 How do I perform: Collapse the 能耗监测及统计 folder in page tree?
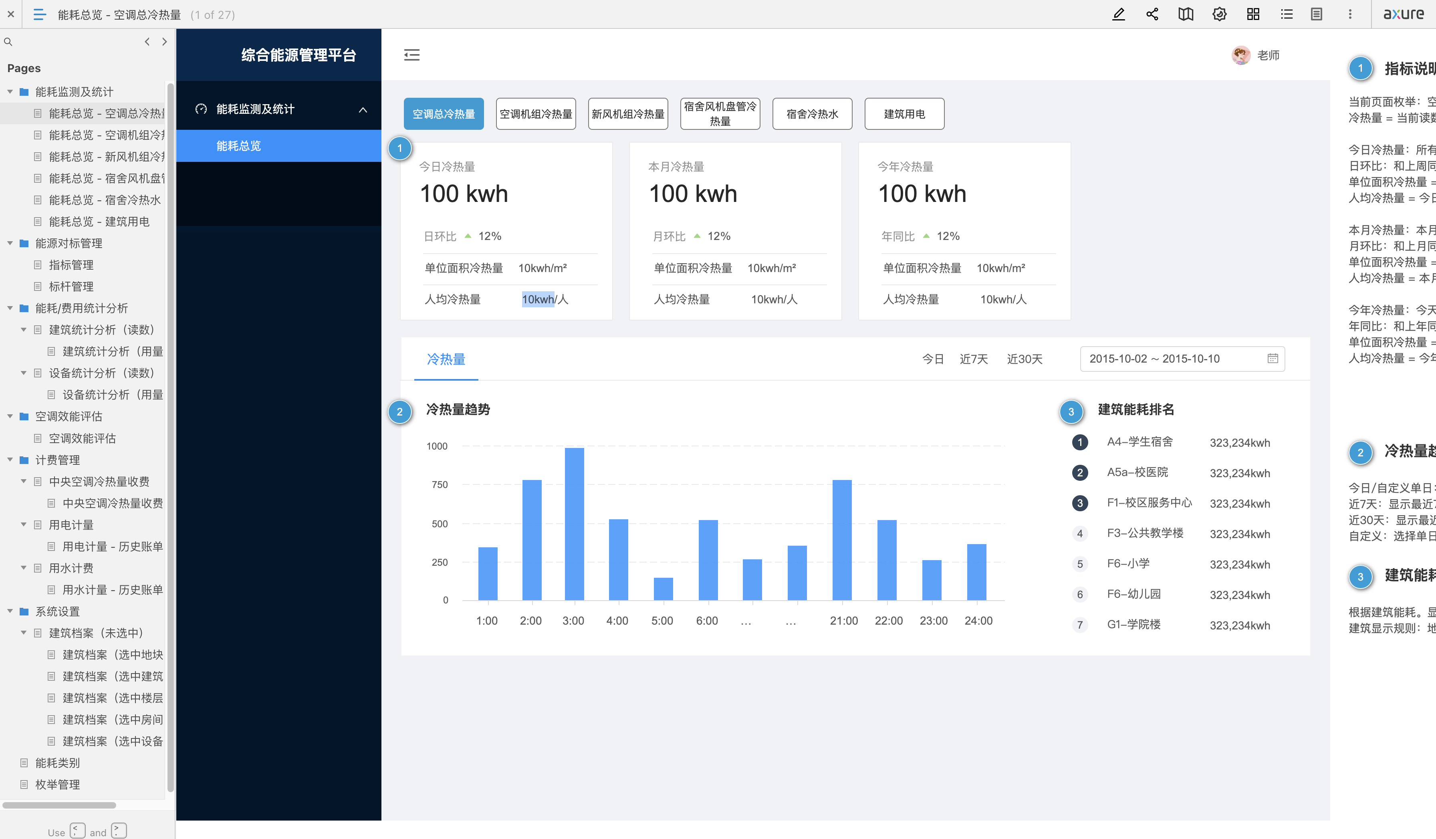(x=10, y=92)
